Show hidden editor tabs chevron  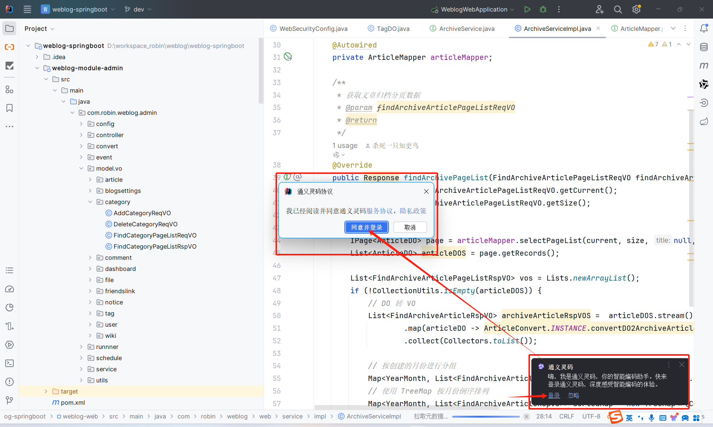(673, 29)
